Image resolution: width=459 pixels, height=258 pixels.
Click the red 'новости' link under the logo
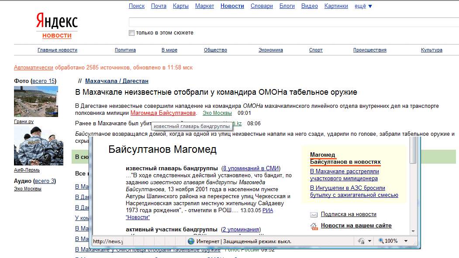click(57, 36)
